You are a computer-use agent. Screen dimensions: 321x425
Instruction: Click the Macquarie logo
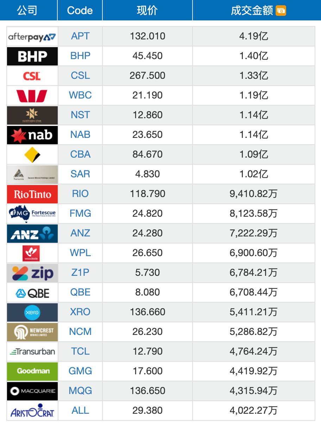(32, 391)
